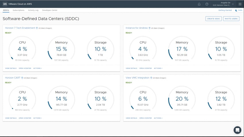Open the Horizon 7 Tech Enablement SDDC title
Viewport: 244px width, 137px height.
20,28
